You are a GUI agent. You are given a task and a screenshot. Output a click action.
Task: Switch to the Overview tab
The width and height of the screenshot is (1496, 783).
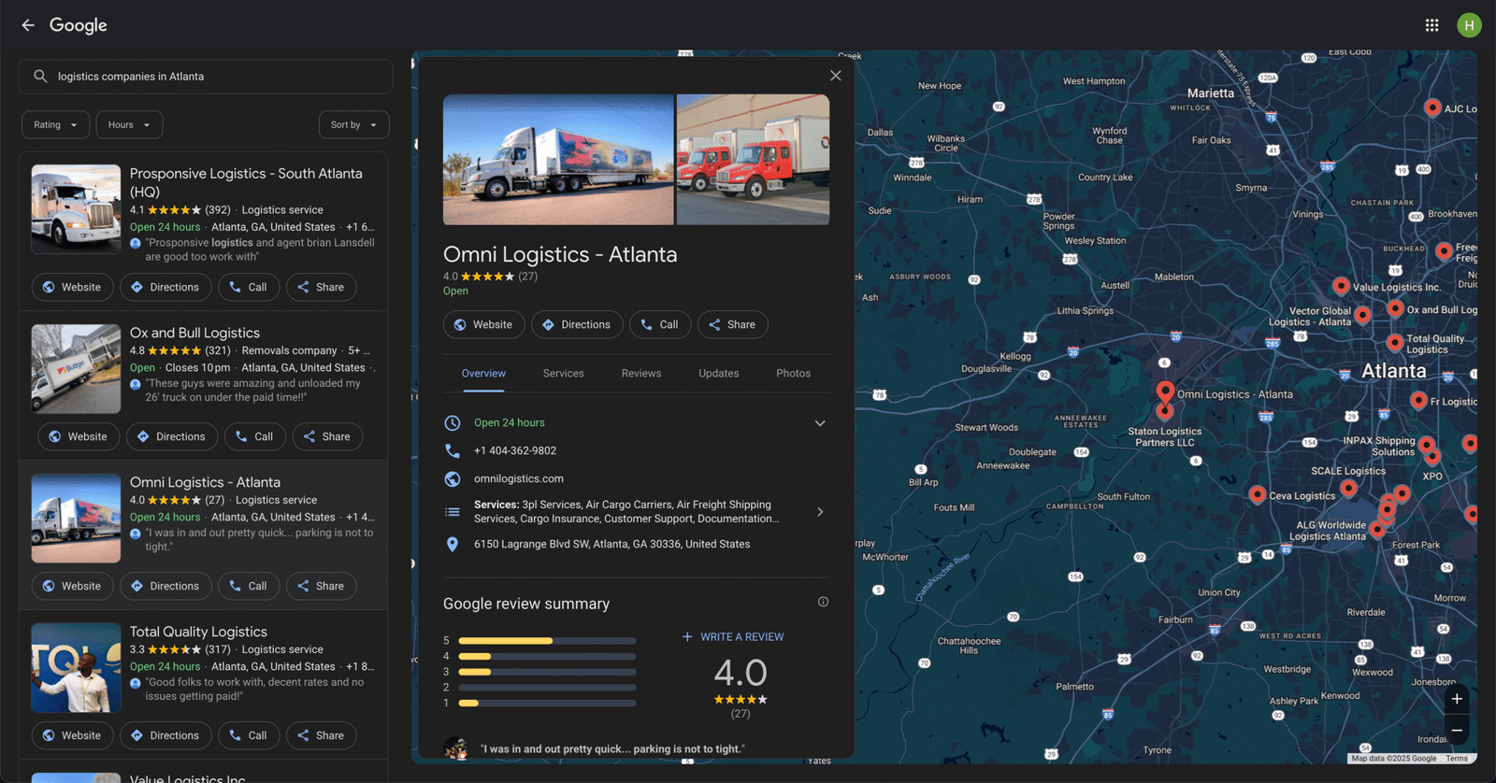click(483, 374)
